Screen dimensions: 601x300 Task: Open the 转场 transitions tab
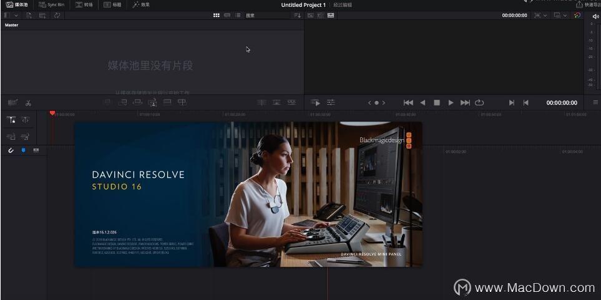pos(84,4)
